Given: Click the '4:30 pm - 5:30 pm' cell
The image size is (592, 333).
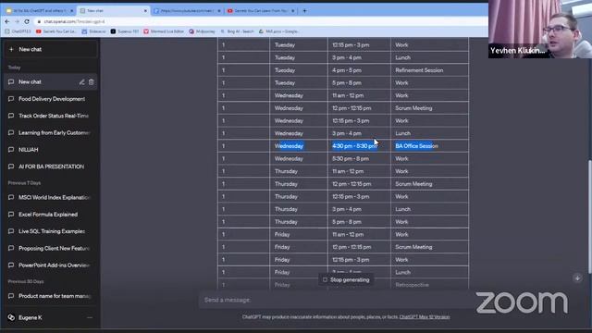Looking at the screenshot, I should (x=359, y=146).
